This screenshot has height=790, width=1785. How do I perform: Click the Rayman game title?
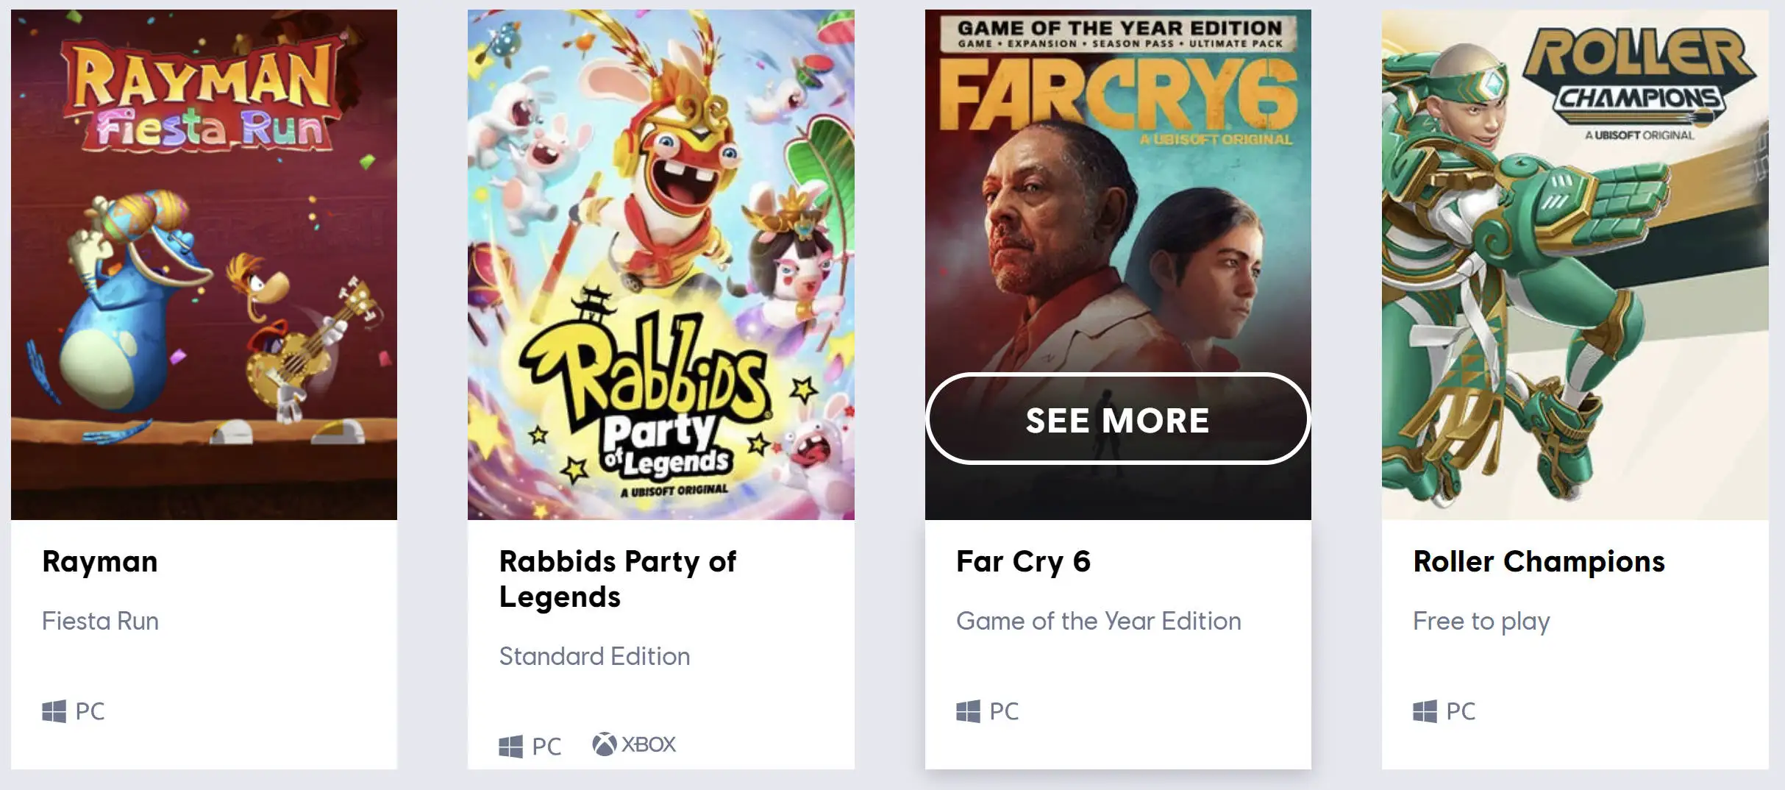click(x=100, y=562)
